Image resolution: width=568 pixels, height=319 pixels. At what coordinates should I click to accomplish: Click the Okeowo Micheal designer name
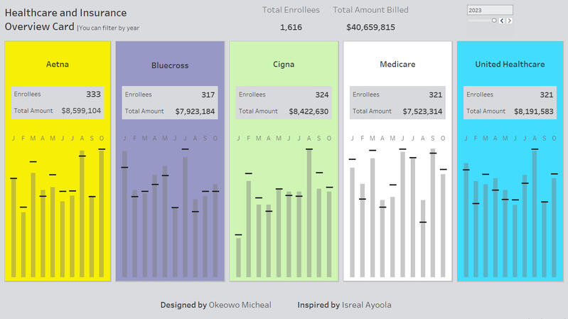(240, 305)
